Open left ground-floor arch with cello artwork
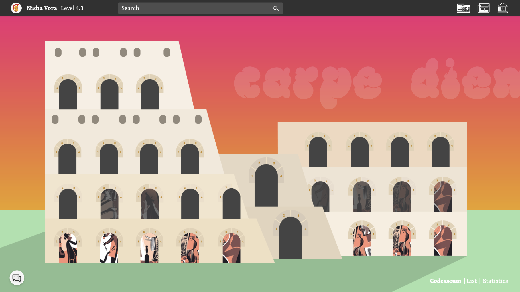The image size is (520, 292). [190, 248]
